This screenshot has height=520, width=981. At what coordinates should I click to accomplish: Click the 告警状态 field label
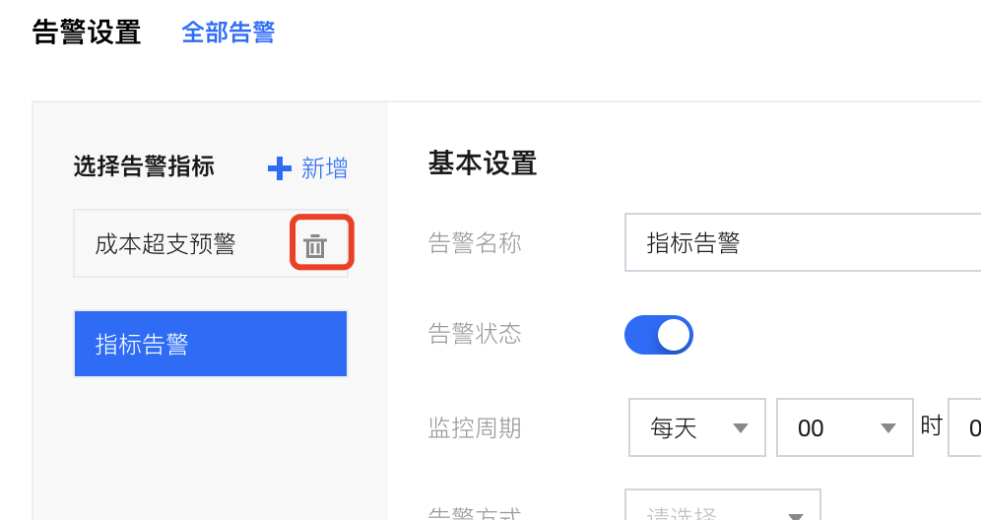[475, 334]
